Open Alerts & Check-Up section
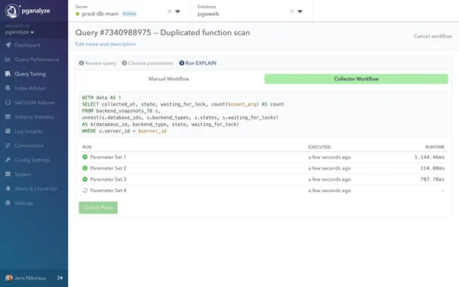 pyautogui.click(x=36, y=188)
